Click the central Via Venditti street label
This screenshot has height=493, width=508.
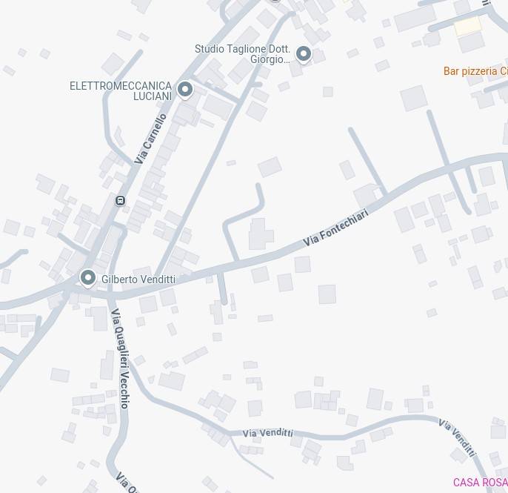click(267, 433)
